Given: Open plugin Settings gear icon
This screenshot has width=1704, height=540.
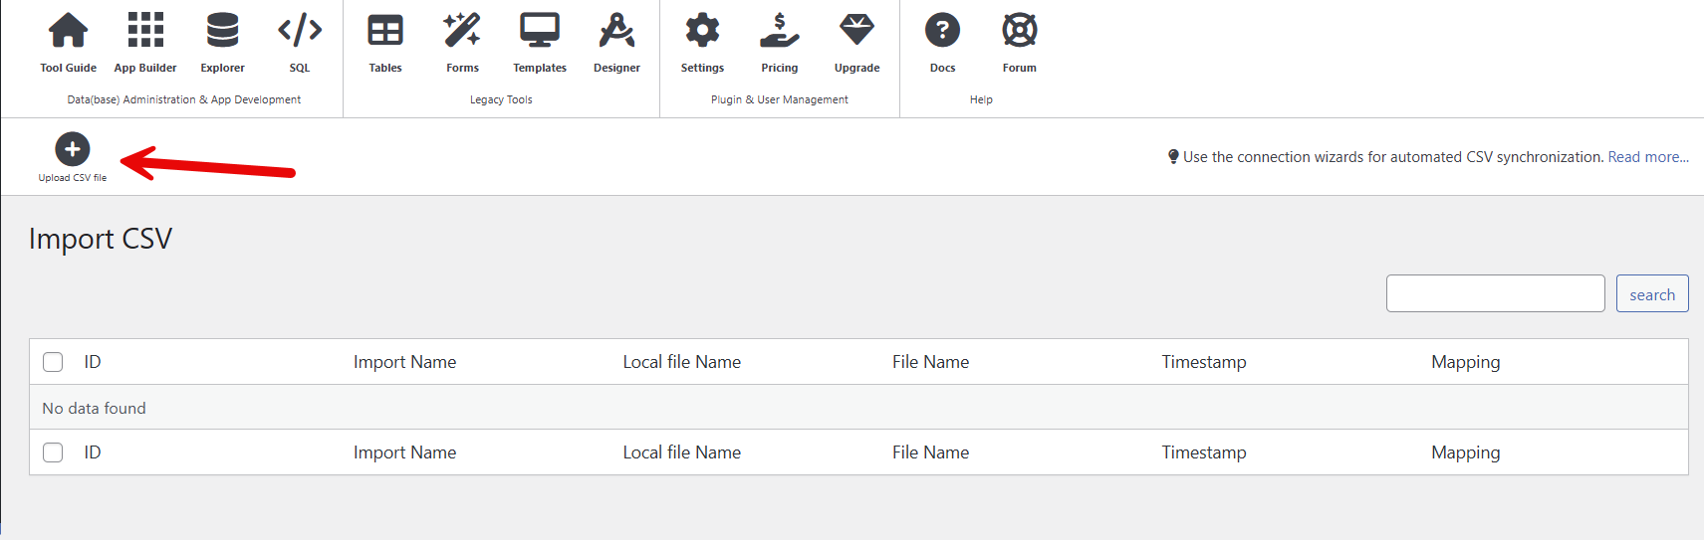Looking at the screenshot, I should pyautogui.click(x=702, y=31).
